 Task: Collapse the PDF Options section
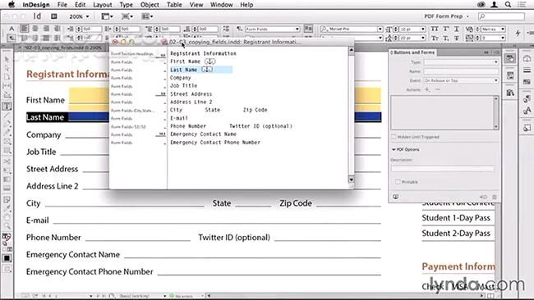[x=394, y=149]
